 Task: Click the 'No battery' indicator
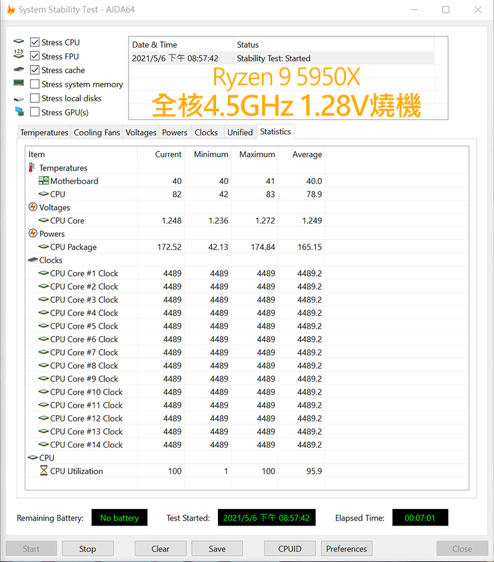(119, 518)
